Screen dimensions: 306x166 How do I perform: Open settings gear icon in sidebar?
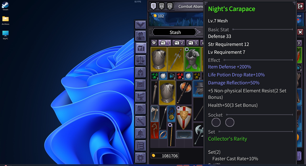tap(140, 157)
